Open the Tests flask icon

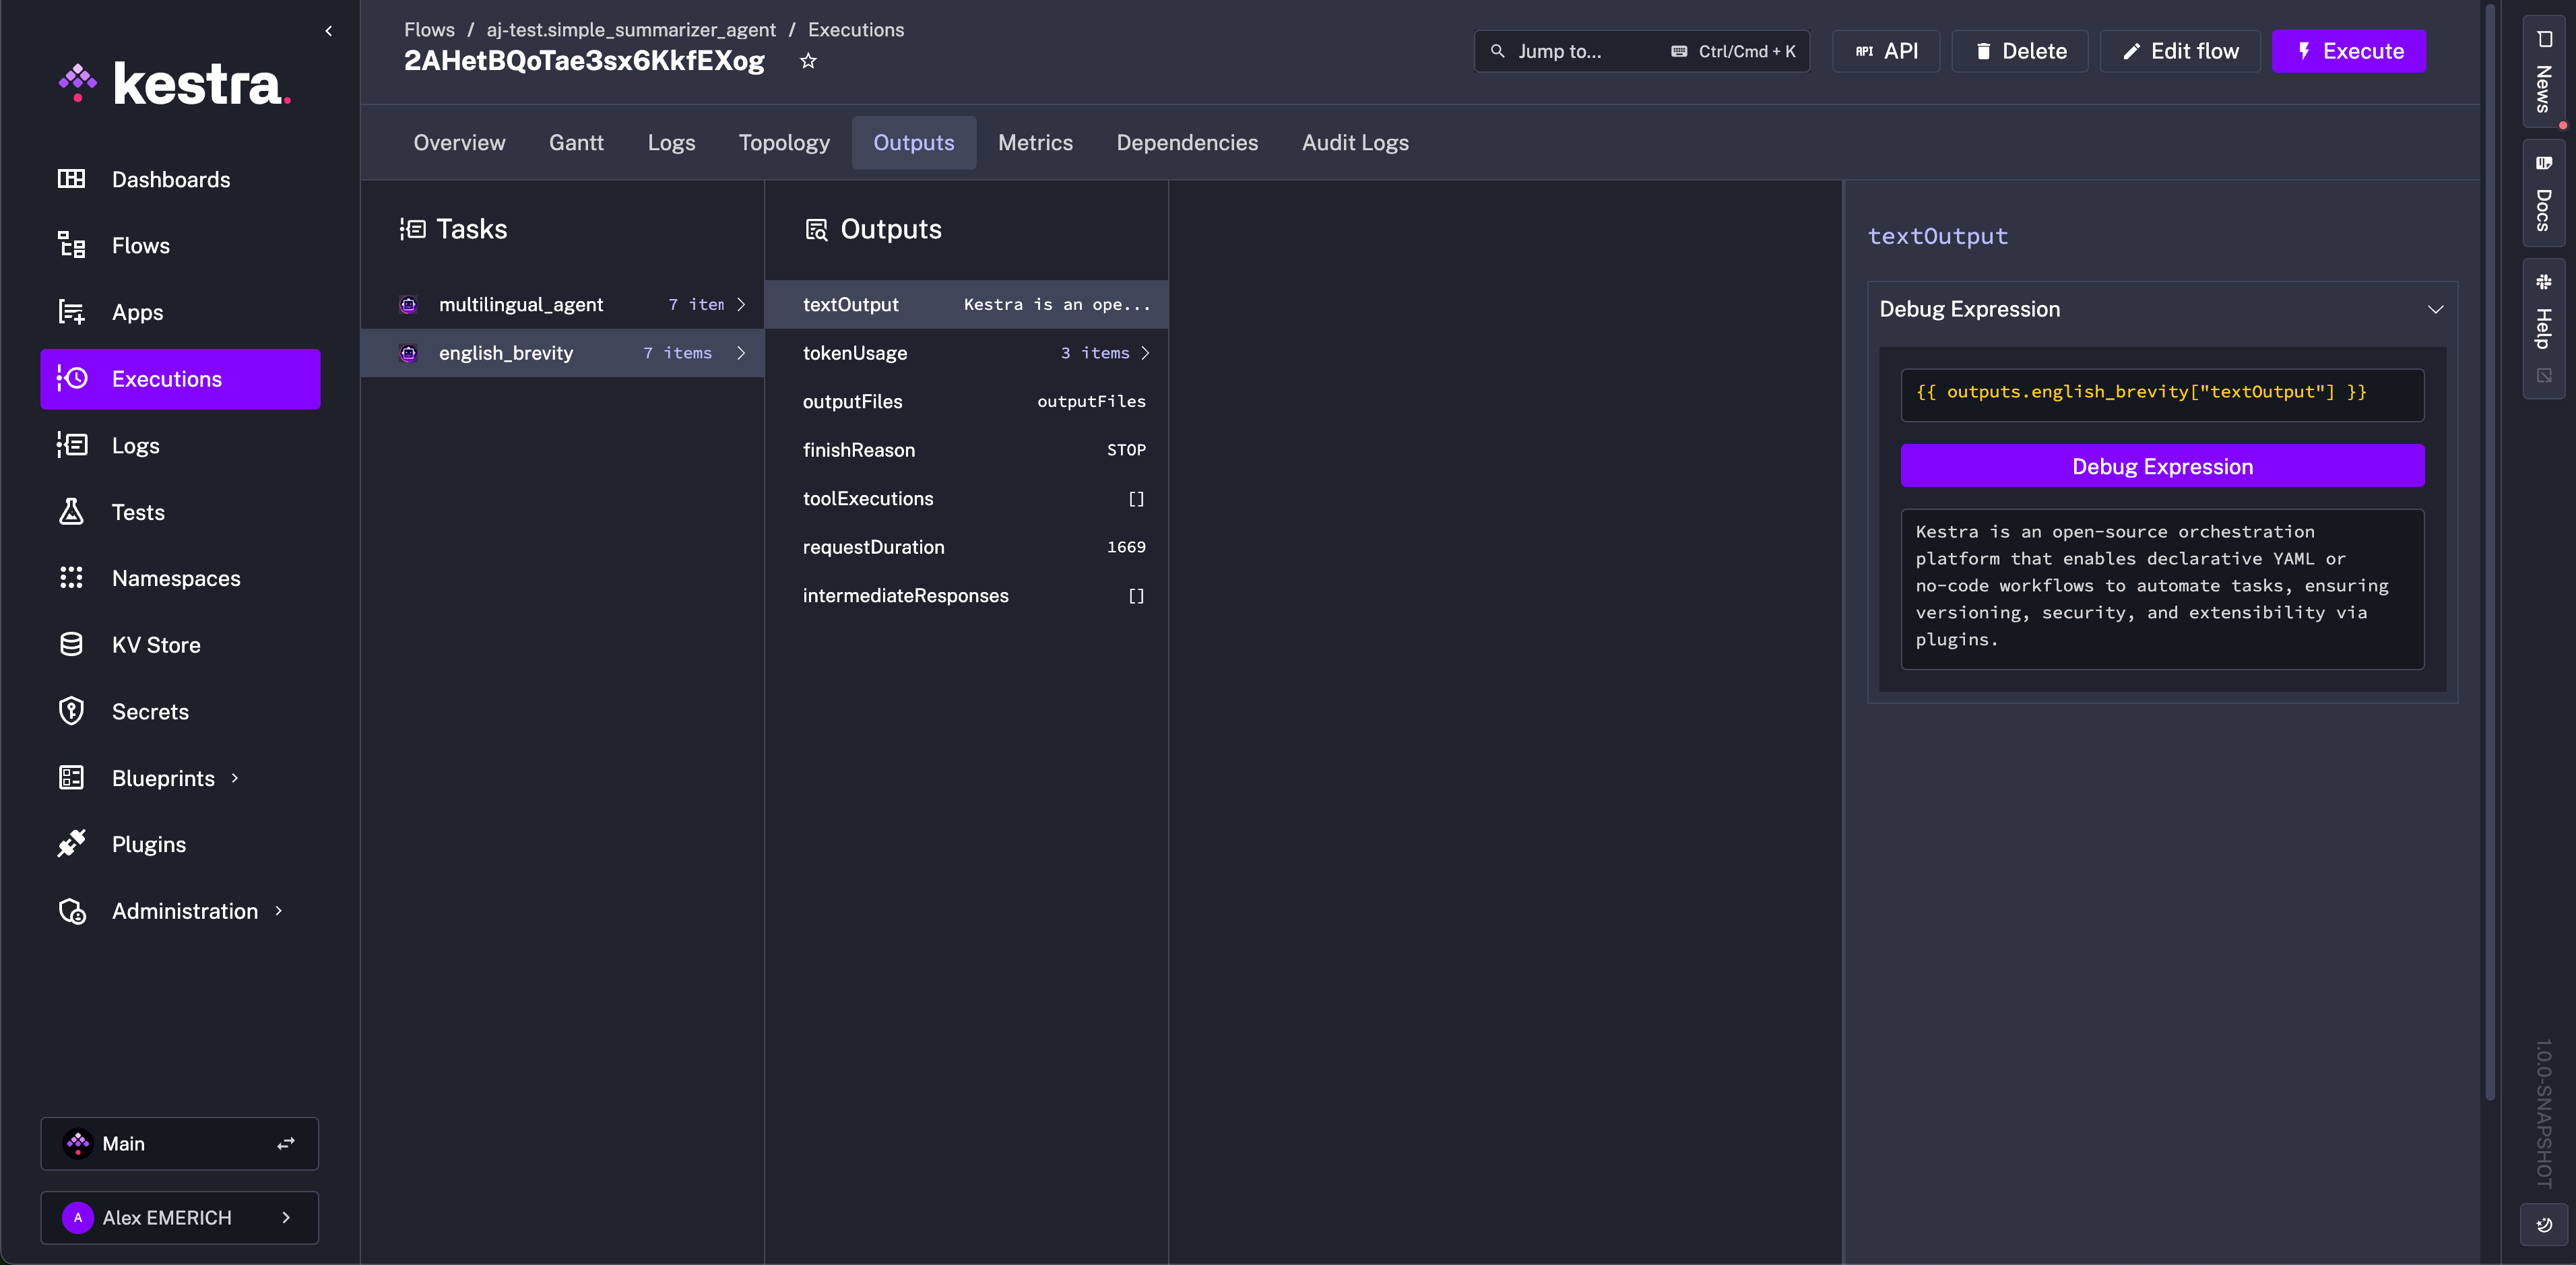point(71,512)
